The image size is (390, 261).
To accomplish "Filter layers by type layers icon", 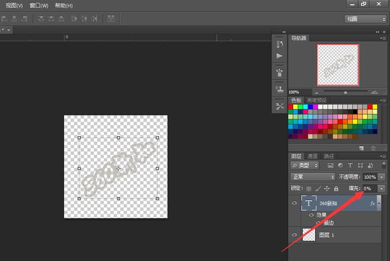I will click(350, 166).
